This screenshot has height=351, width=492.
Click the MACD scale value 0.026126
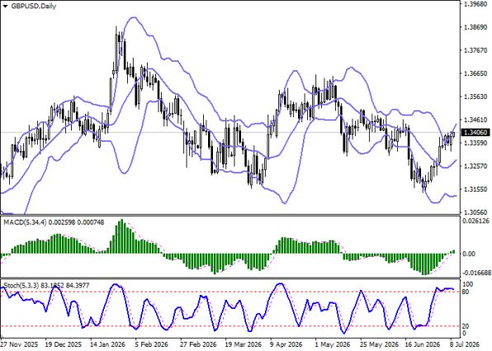point(476,221)
